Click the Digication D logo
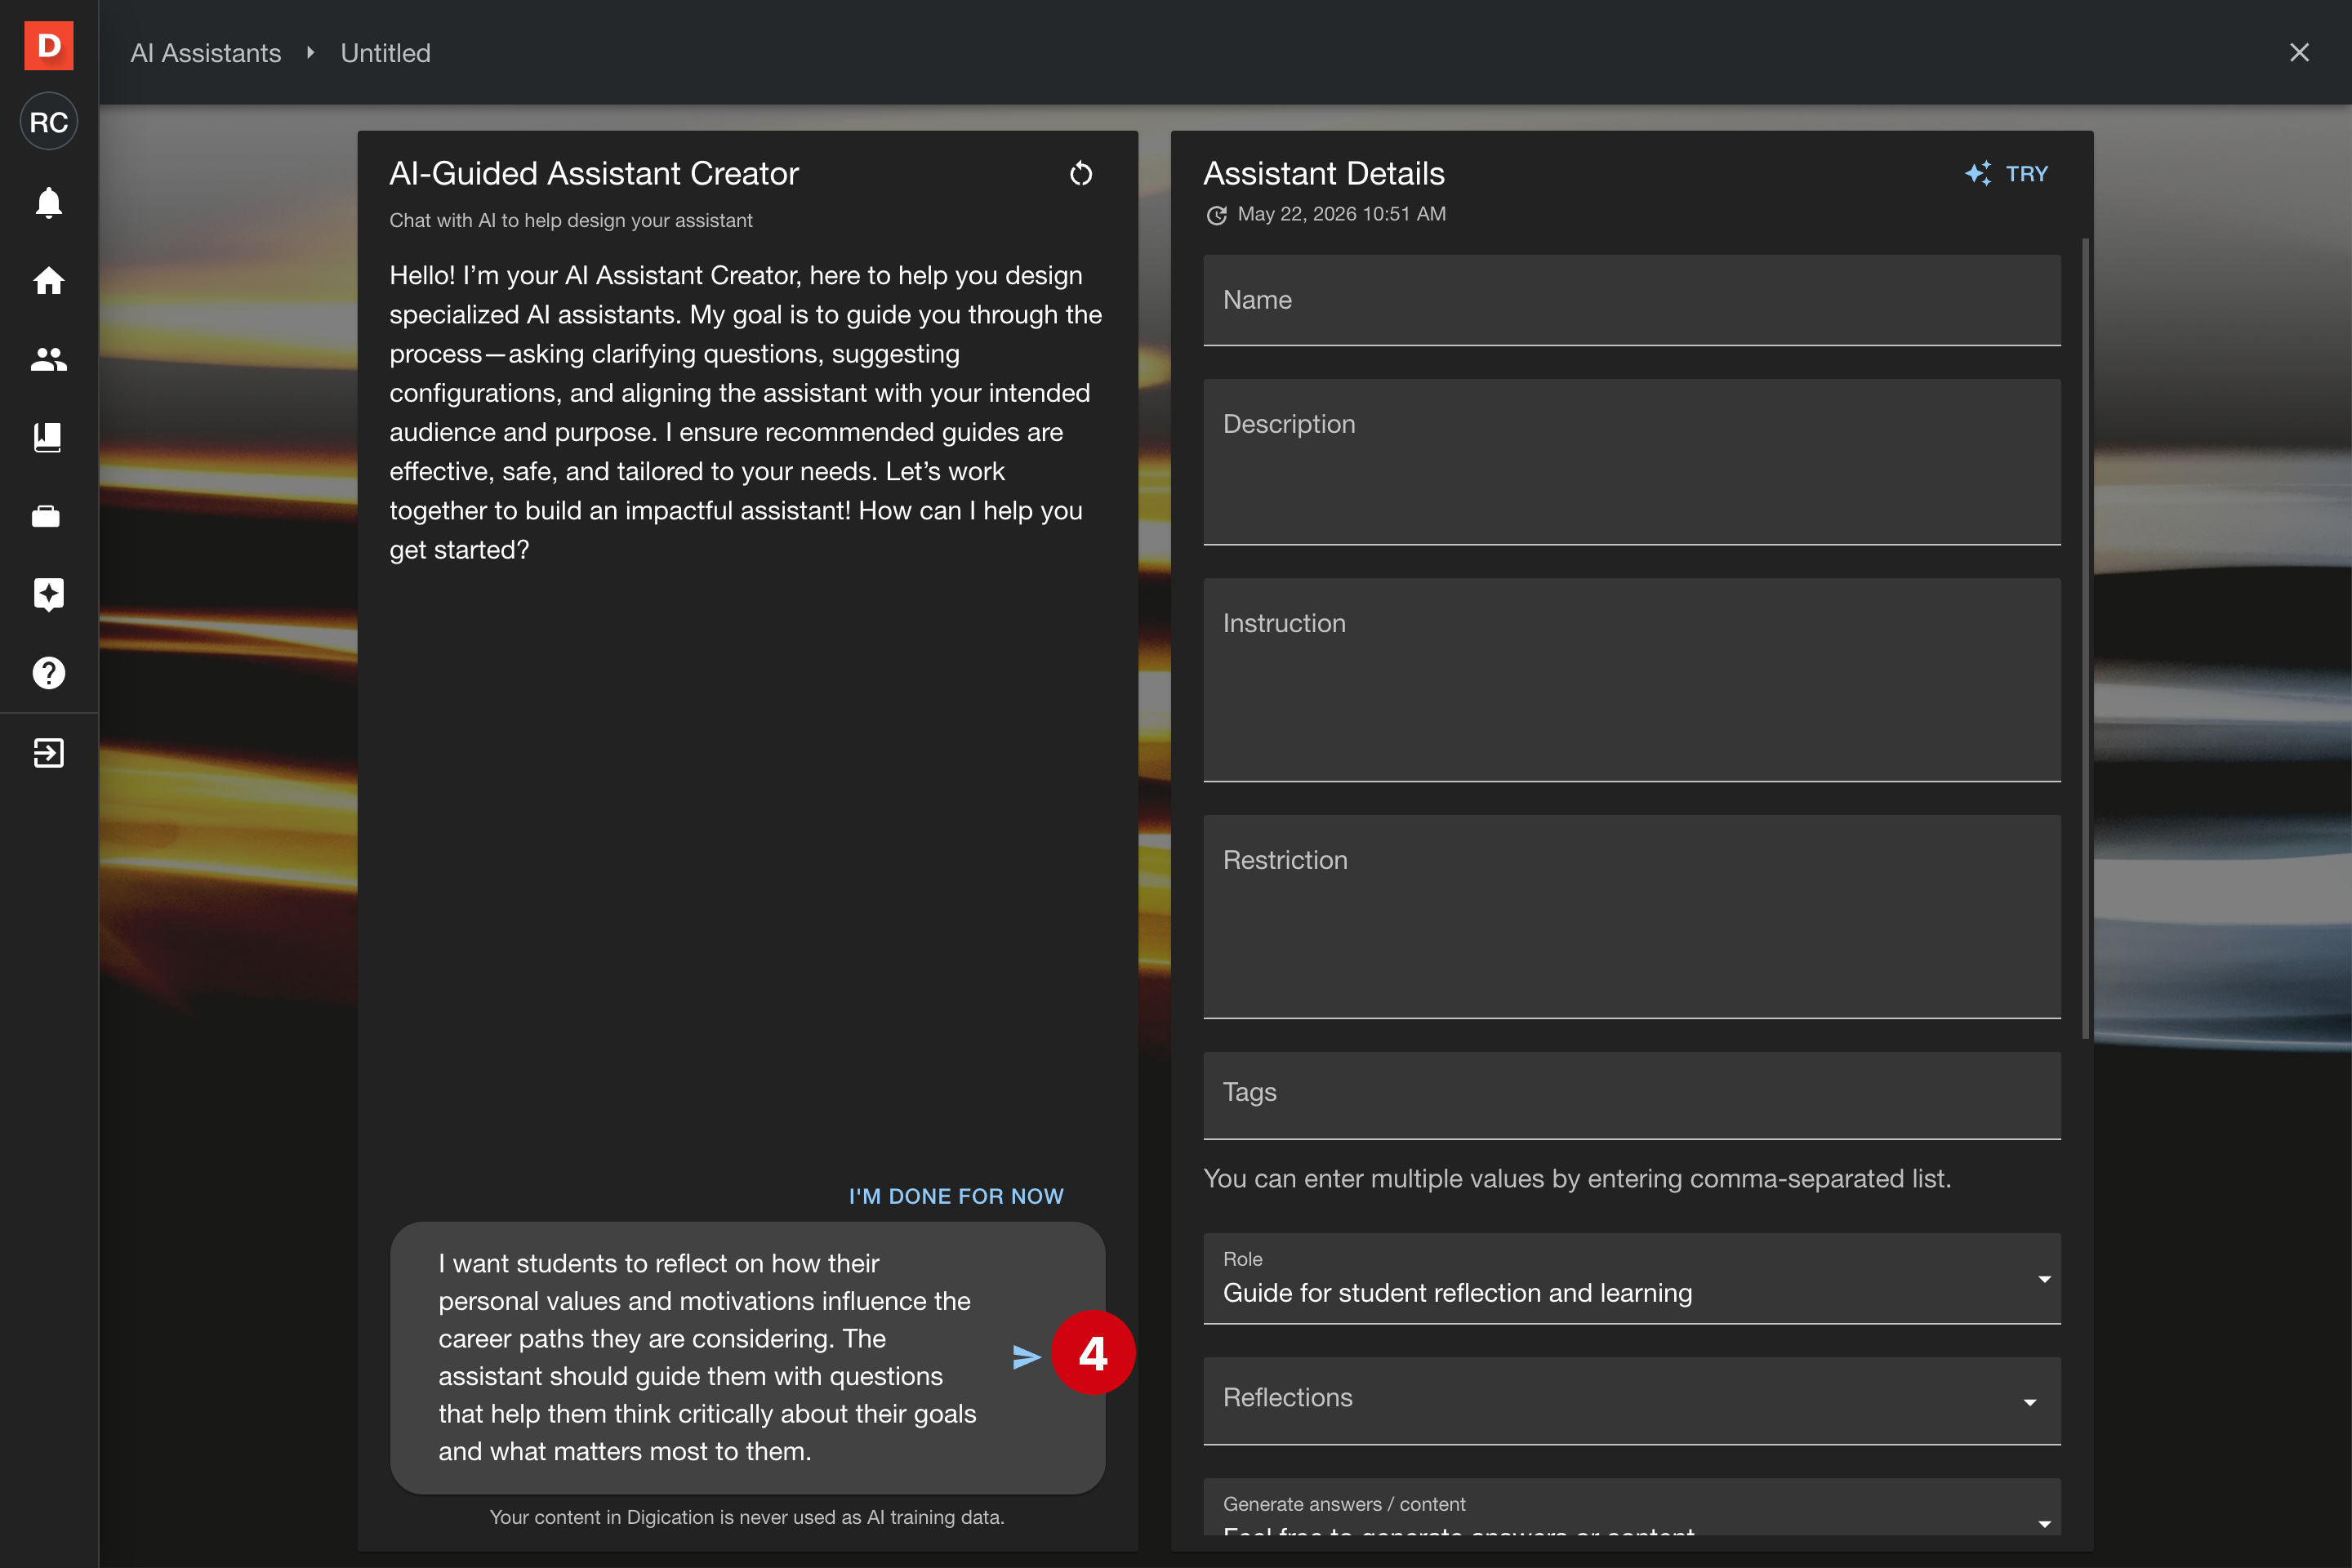 pos(48,46)
